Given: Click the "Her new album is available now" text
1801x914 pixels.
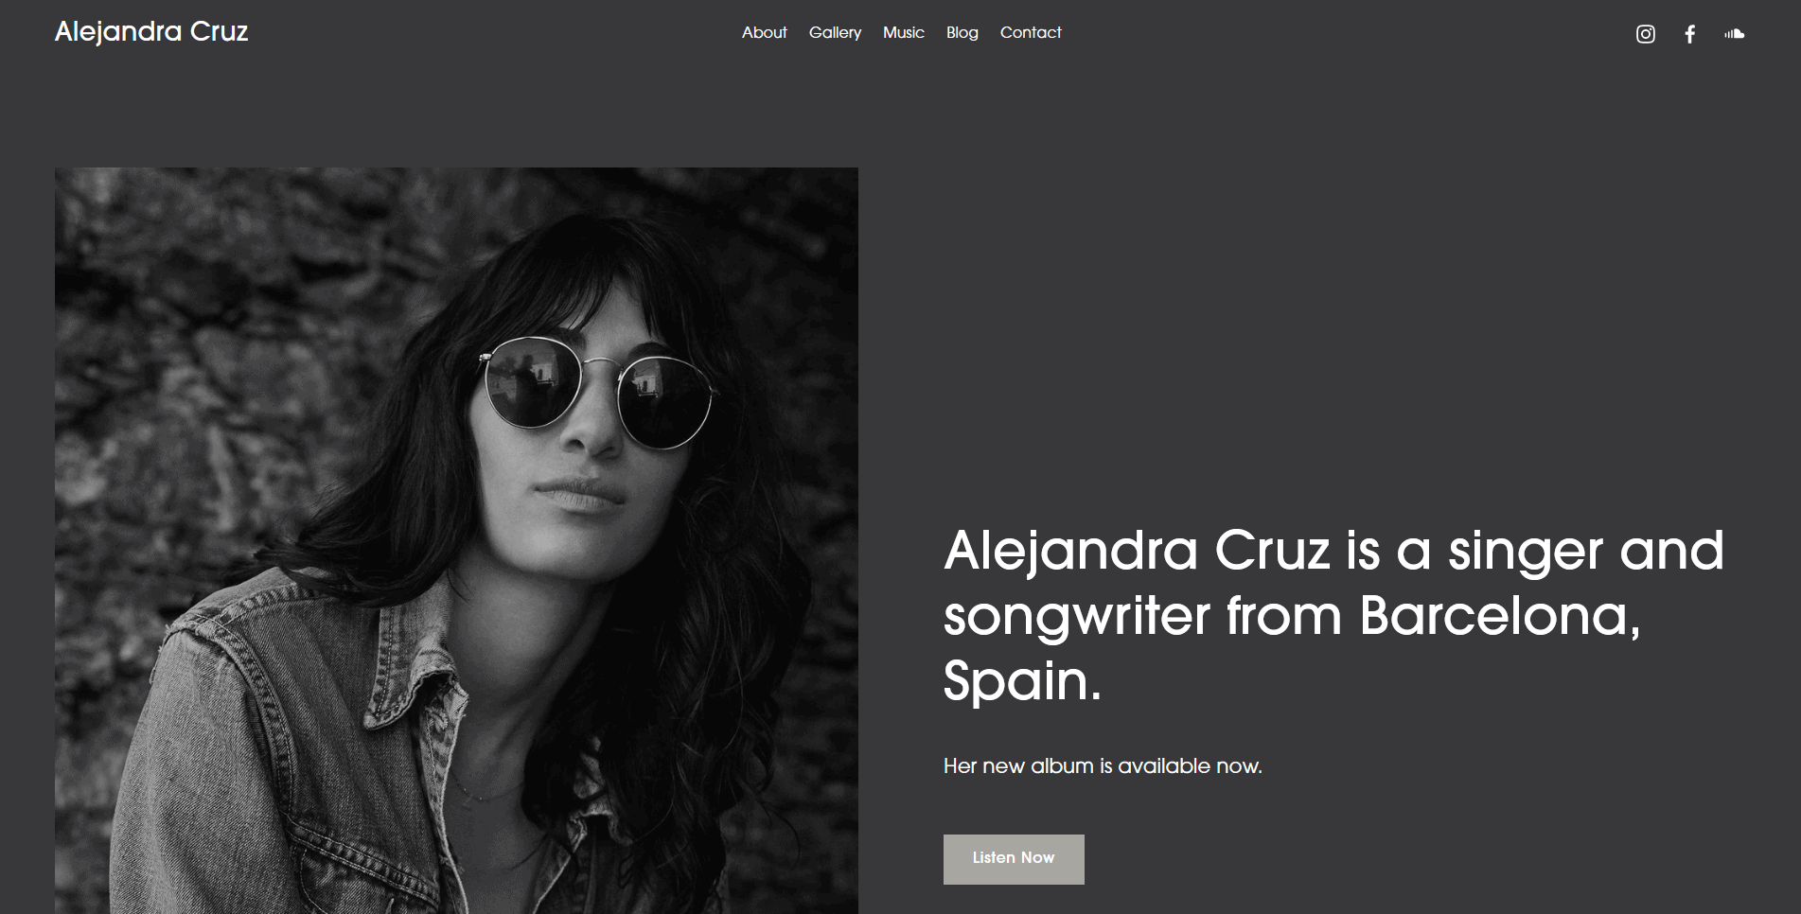Looking at the screenshot, I should (x=1103, y=765).
